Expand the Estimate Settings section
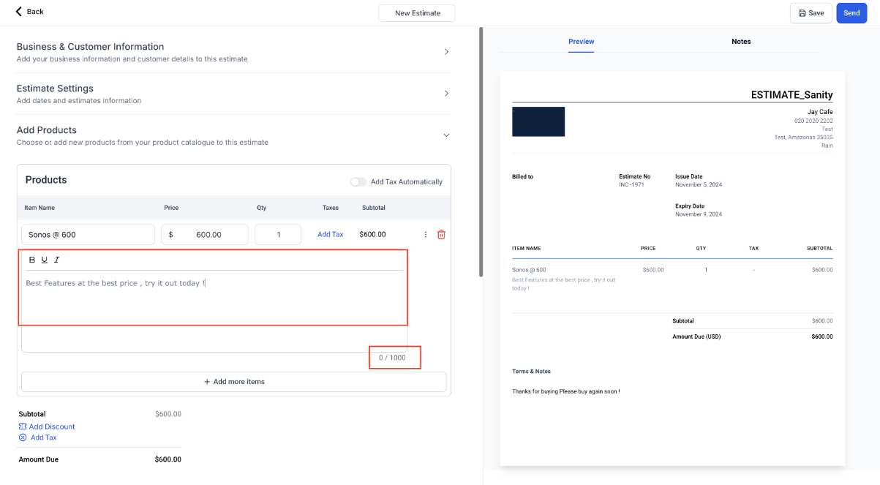This screenshot has width=880, height=485. [x=446, y=94]
